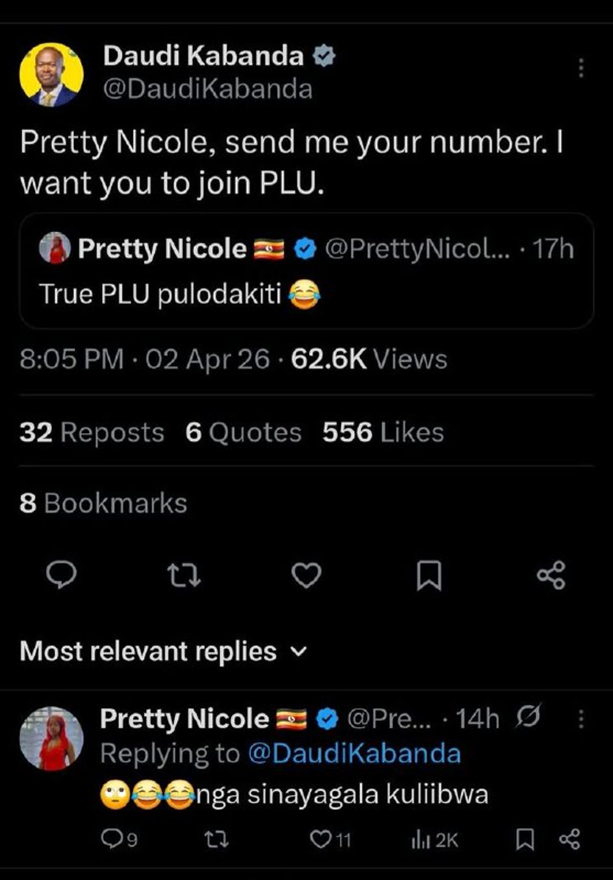Open the @DaudiKabanda mention link
Screen dimensions: 613x880
[355, 754]
